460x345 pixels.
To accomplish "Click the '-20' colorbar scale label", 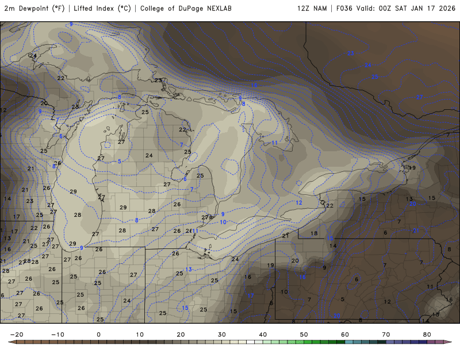I will point(17,335).
